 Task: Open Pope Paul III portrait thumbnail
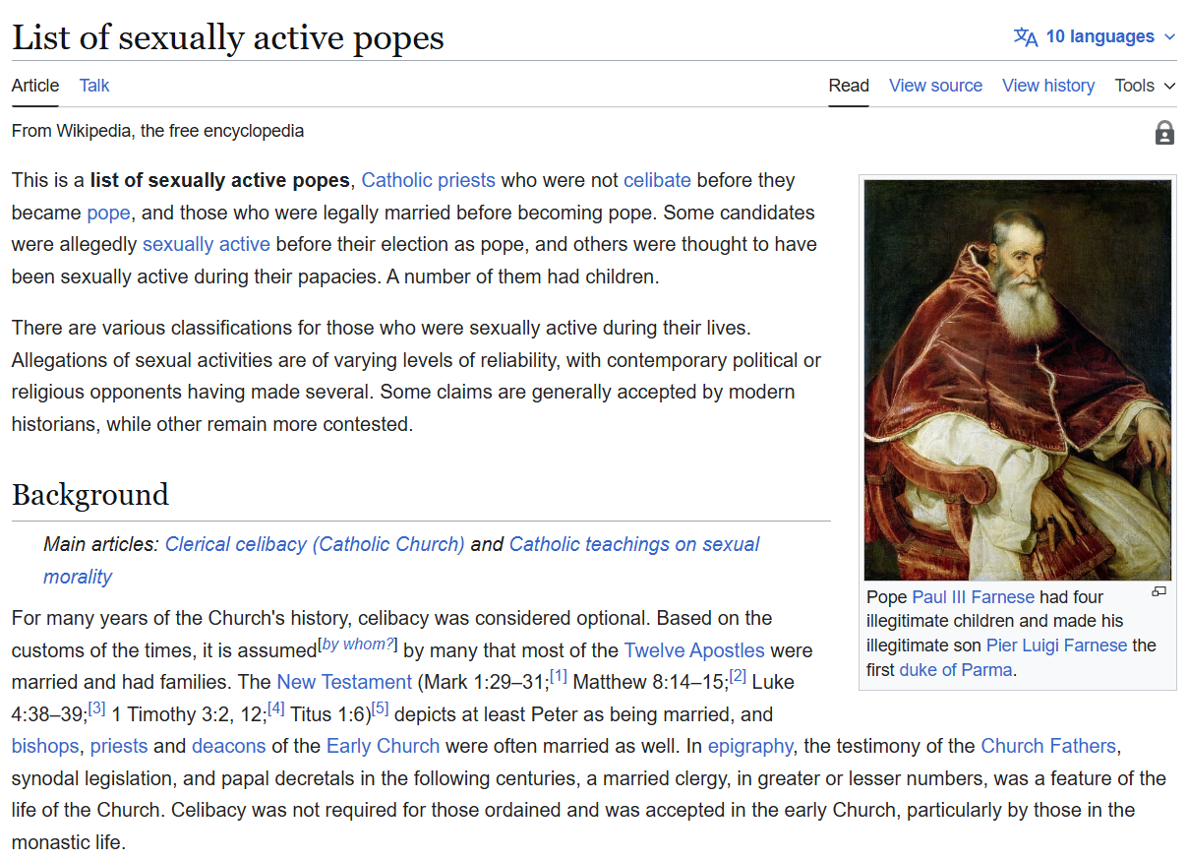click(1018, 380)
